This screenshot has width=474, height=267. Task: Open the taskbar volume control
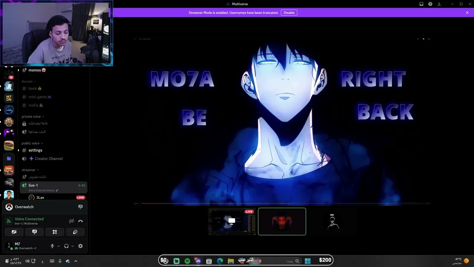coord(27,261)
